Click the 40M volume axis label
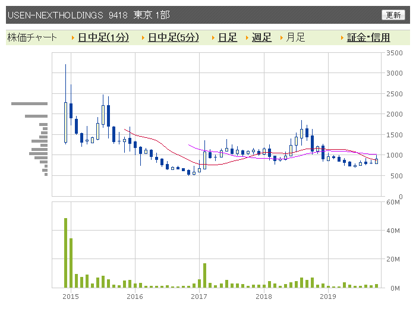Viewport: 416px width, 312px height. [393, 231]
